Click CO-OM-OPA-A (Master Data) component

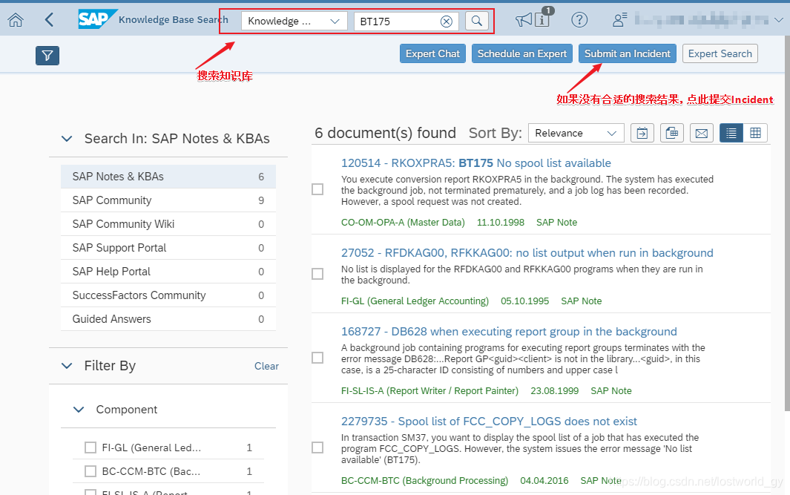pyautogui.click(x=403, y=223)
